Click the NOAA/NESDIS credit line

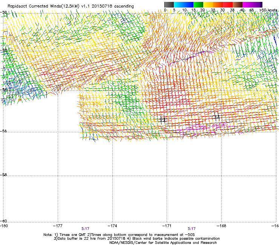pos(163,243)
